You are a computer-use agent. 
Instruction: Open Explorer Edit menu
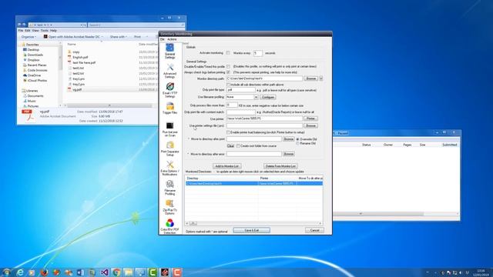[x=28, y=31]
